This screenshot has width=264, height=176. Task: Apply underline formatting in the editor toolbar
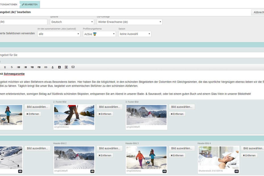click(5, 67)
